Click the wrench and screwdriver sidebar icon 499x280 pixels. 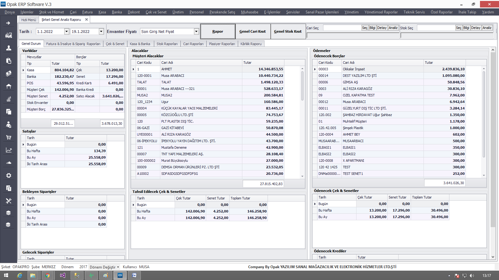coord(9,201)
